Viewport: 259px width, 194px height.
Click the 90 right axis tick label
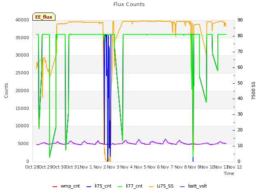click(x=240, y=20)
